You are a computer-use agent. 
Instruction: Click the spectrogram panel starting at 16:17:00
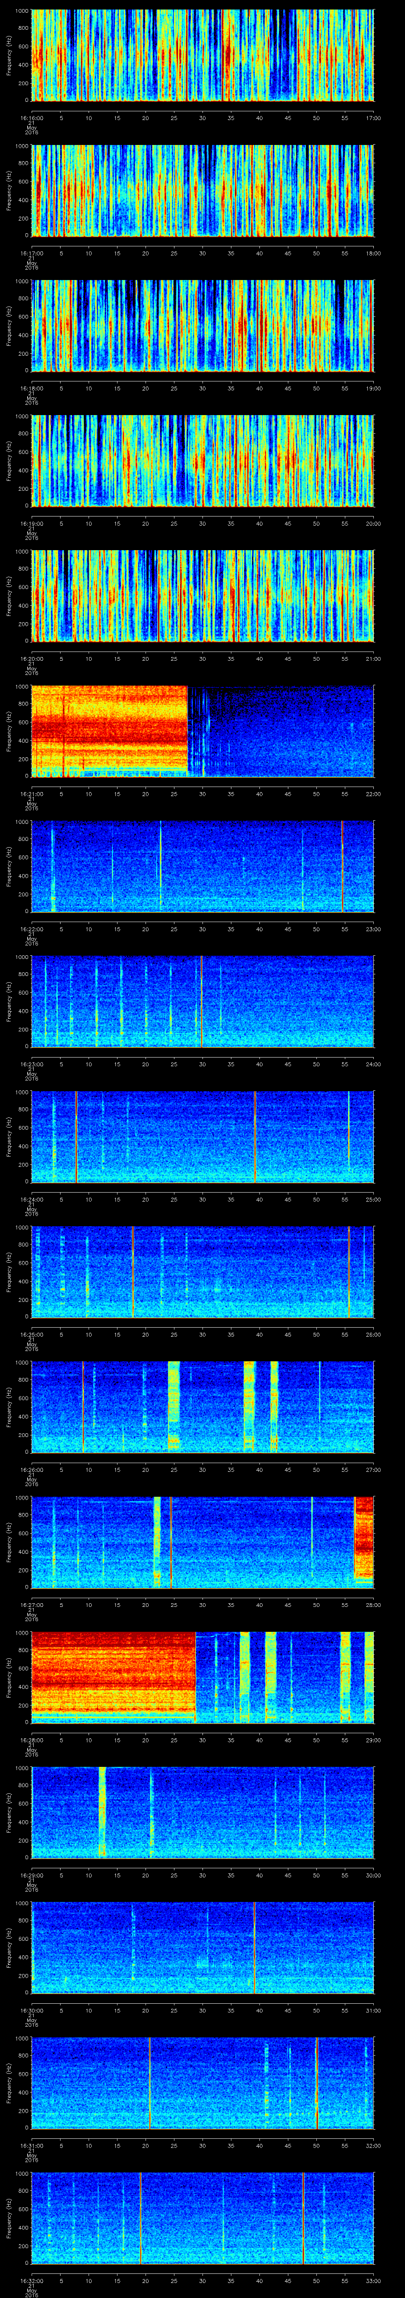[x=203, y=190]
